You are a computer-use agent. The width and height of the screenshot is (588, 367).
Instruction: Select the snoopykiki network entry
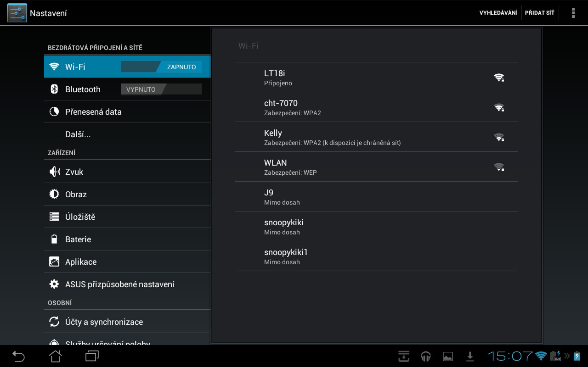[x=376, y=227]
